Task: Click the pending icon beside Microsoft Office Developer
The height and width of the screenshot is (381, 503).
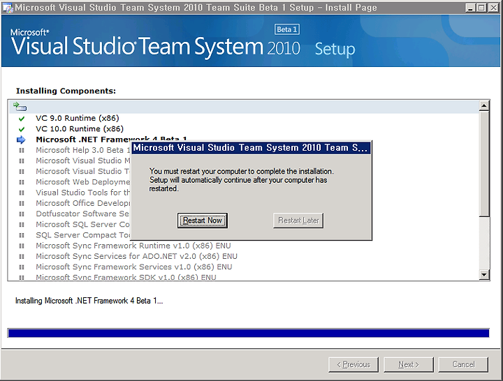Action: point(22,203)
